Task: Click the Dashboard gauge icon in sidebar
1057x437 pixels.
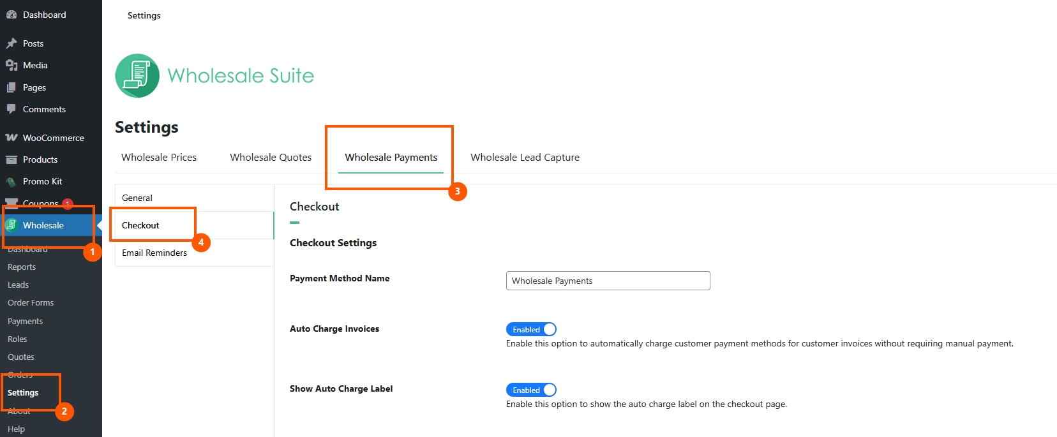Action: [11, 15]
